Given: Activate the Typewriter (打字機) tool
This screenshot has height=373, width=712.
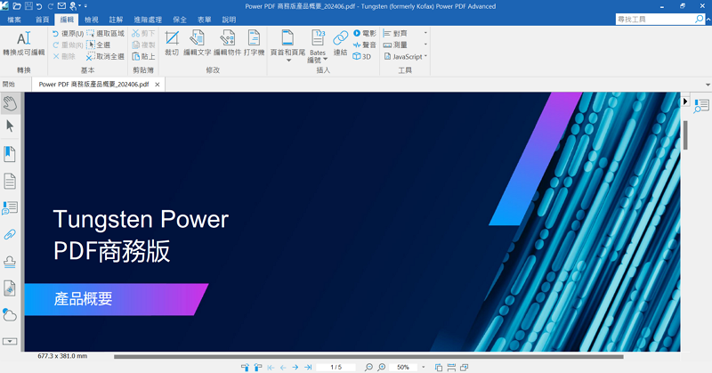Looking at the screenshot, I should [254, 43].
